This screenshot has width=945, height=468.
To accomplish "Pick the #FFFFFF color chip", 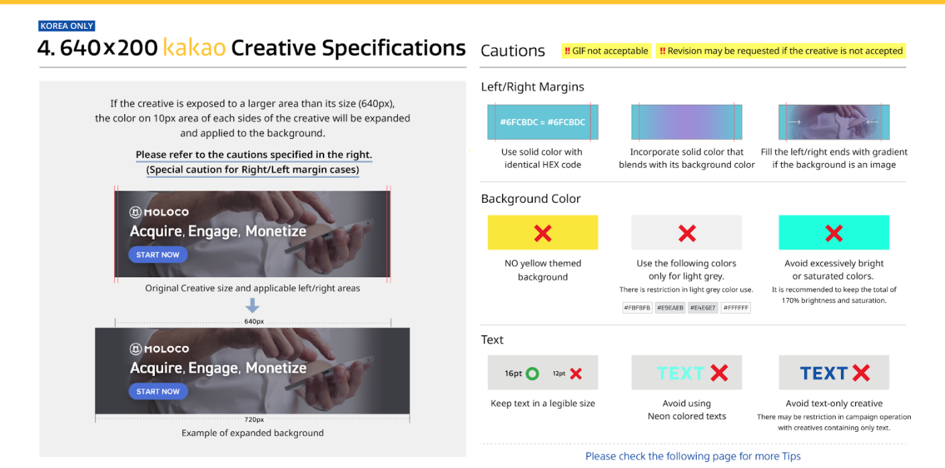I will click(736, 308).
